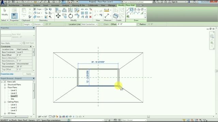Select the Modify arrow tool
The image size is (218, 122).
pos(4,12)
